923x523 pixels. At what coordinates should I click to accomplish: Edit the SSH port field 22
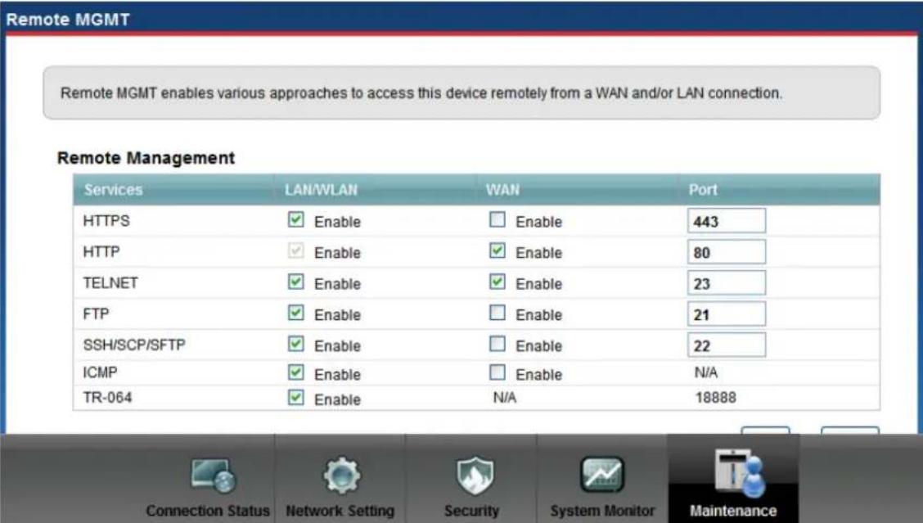[x=727, y=345]
